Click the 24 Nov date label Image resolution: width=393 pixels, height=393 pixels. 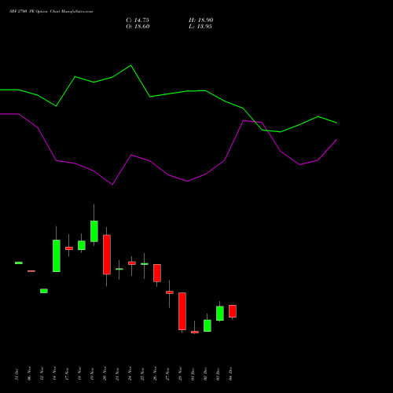click(x=130, y=373)
